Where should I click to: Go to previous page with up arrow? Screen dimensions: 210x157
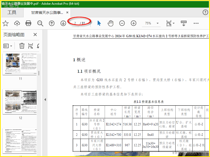click(52, 23)
